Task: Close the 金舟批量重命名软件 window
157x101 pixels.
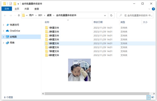Action: pos(151,4)
